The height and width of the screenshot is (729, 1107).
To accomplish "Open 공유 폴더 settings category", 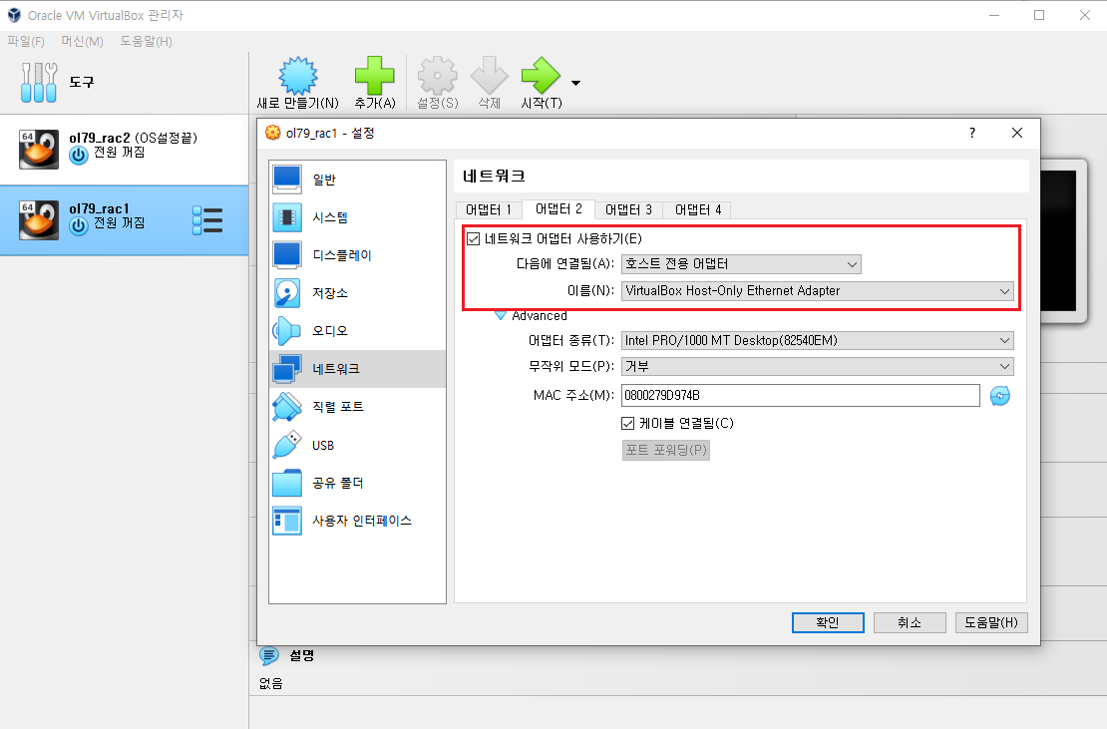I will click(x=357, y=483).
